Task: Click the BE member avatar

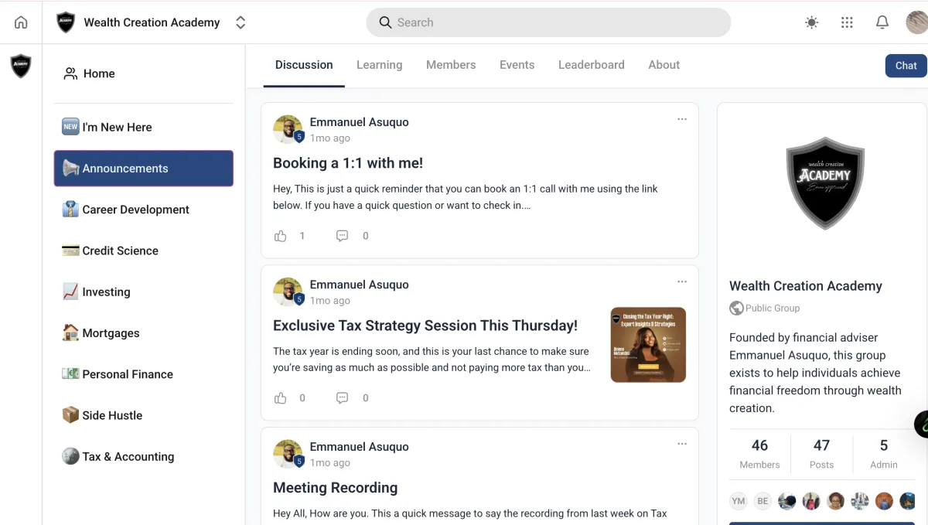Action: 763,501
